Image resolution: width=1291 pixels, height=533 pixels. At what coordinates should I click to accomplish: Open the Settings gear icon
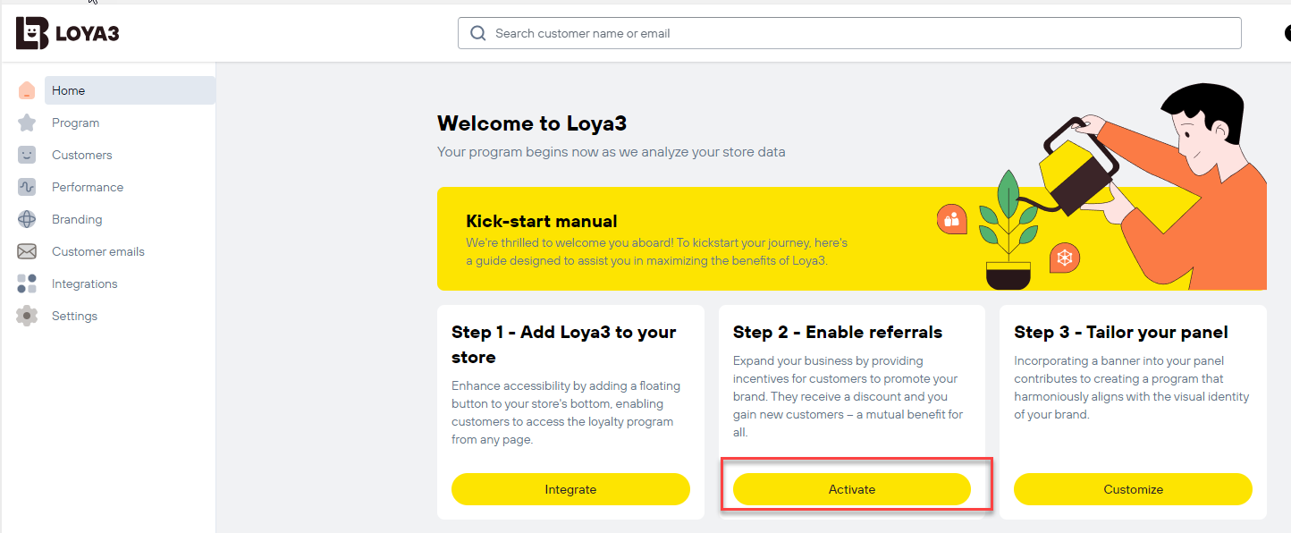[x=27, y=316]
